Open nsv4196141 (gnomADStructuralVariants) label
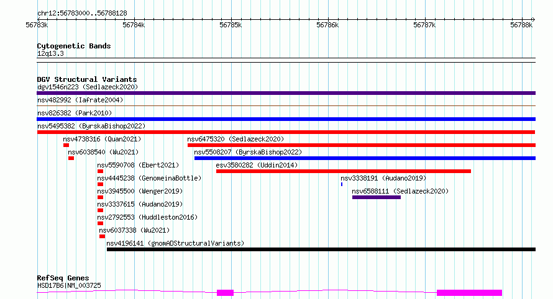 point(175,243)
